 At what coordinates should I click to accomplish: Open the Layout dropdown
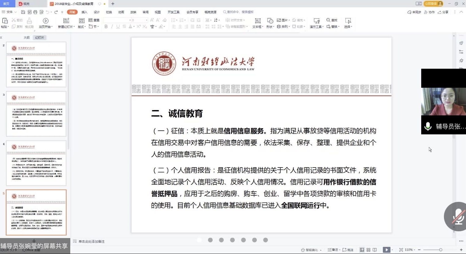[x=82, y=27]
